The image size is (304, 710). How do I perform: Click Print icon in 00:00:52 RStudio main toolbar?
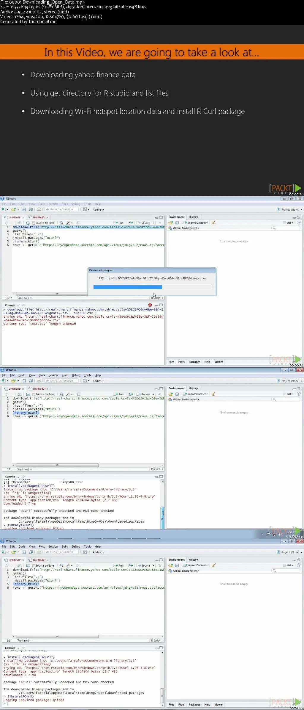pyautogui.click(x=39, y=209)
